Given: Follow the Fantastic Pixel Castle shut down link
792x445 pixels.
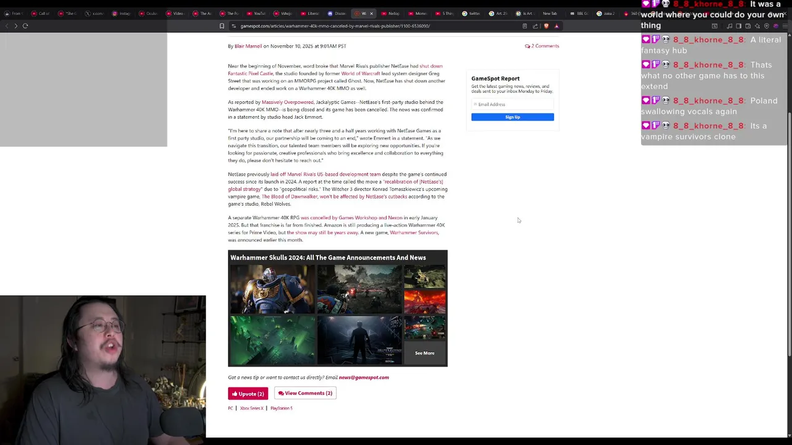Looking at the screenshot, I should [335, 70].
